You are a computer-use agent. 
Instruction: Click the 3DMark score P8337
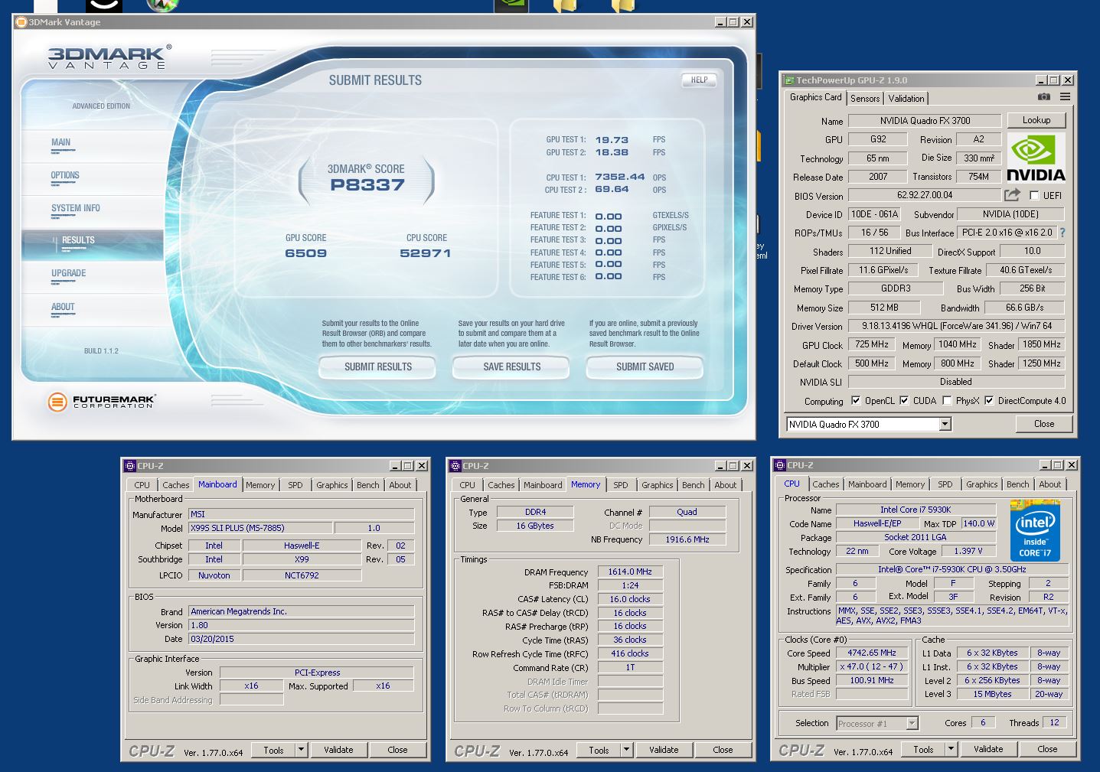[367, 184]
